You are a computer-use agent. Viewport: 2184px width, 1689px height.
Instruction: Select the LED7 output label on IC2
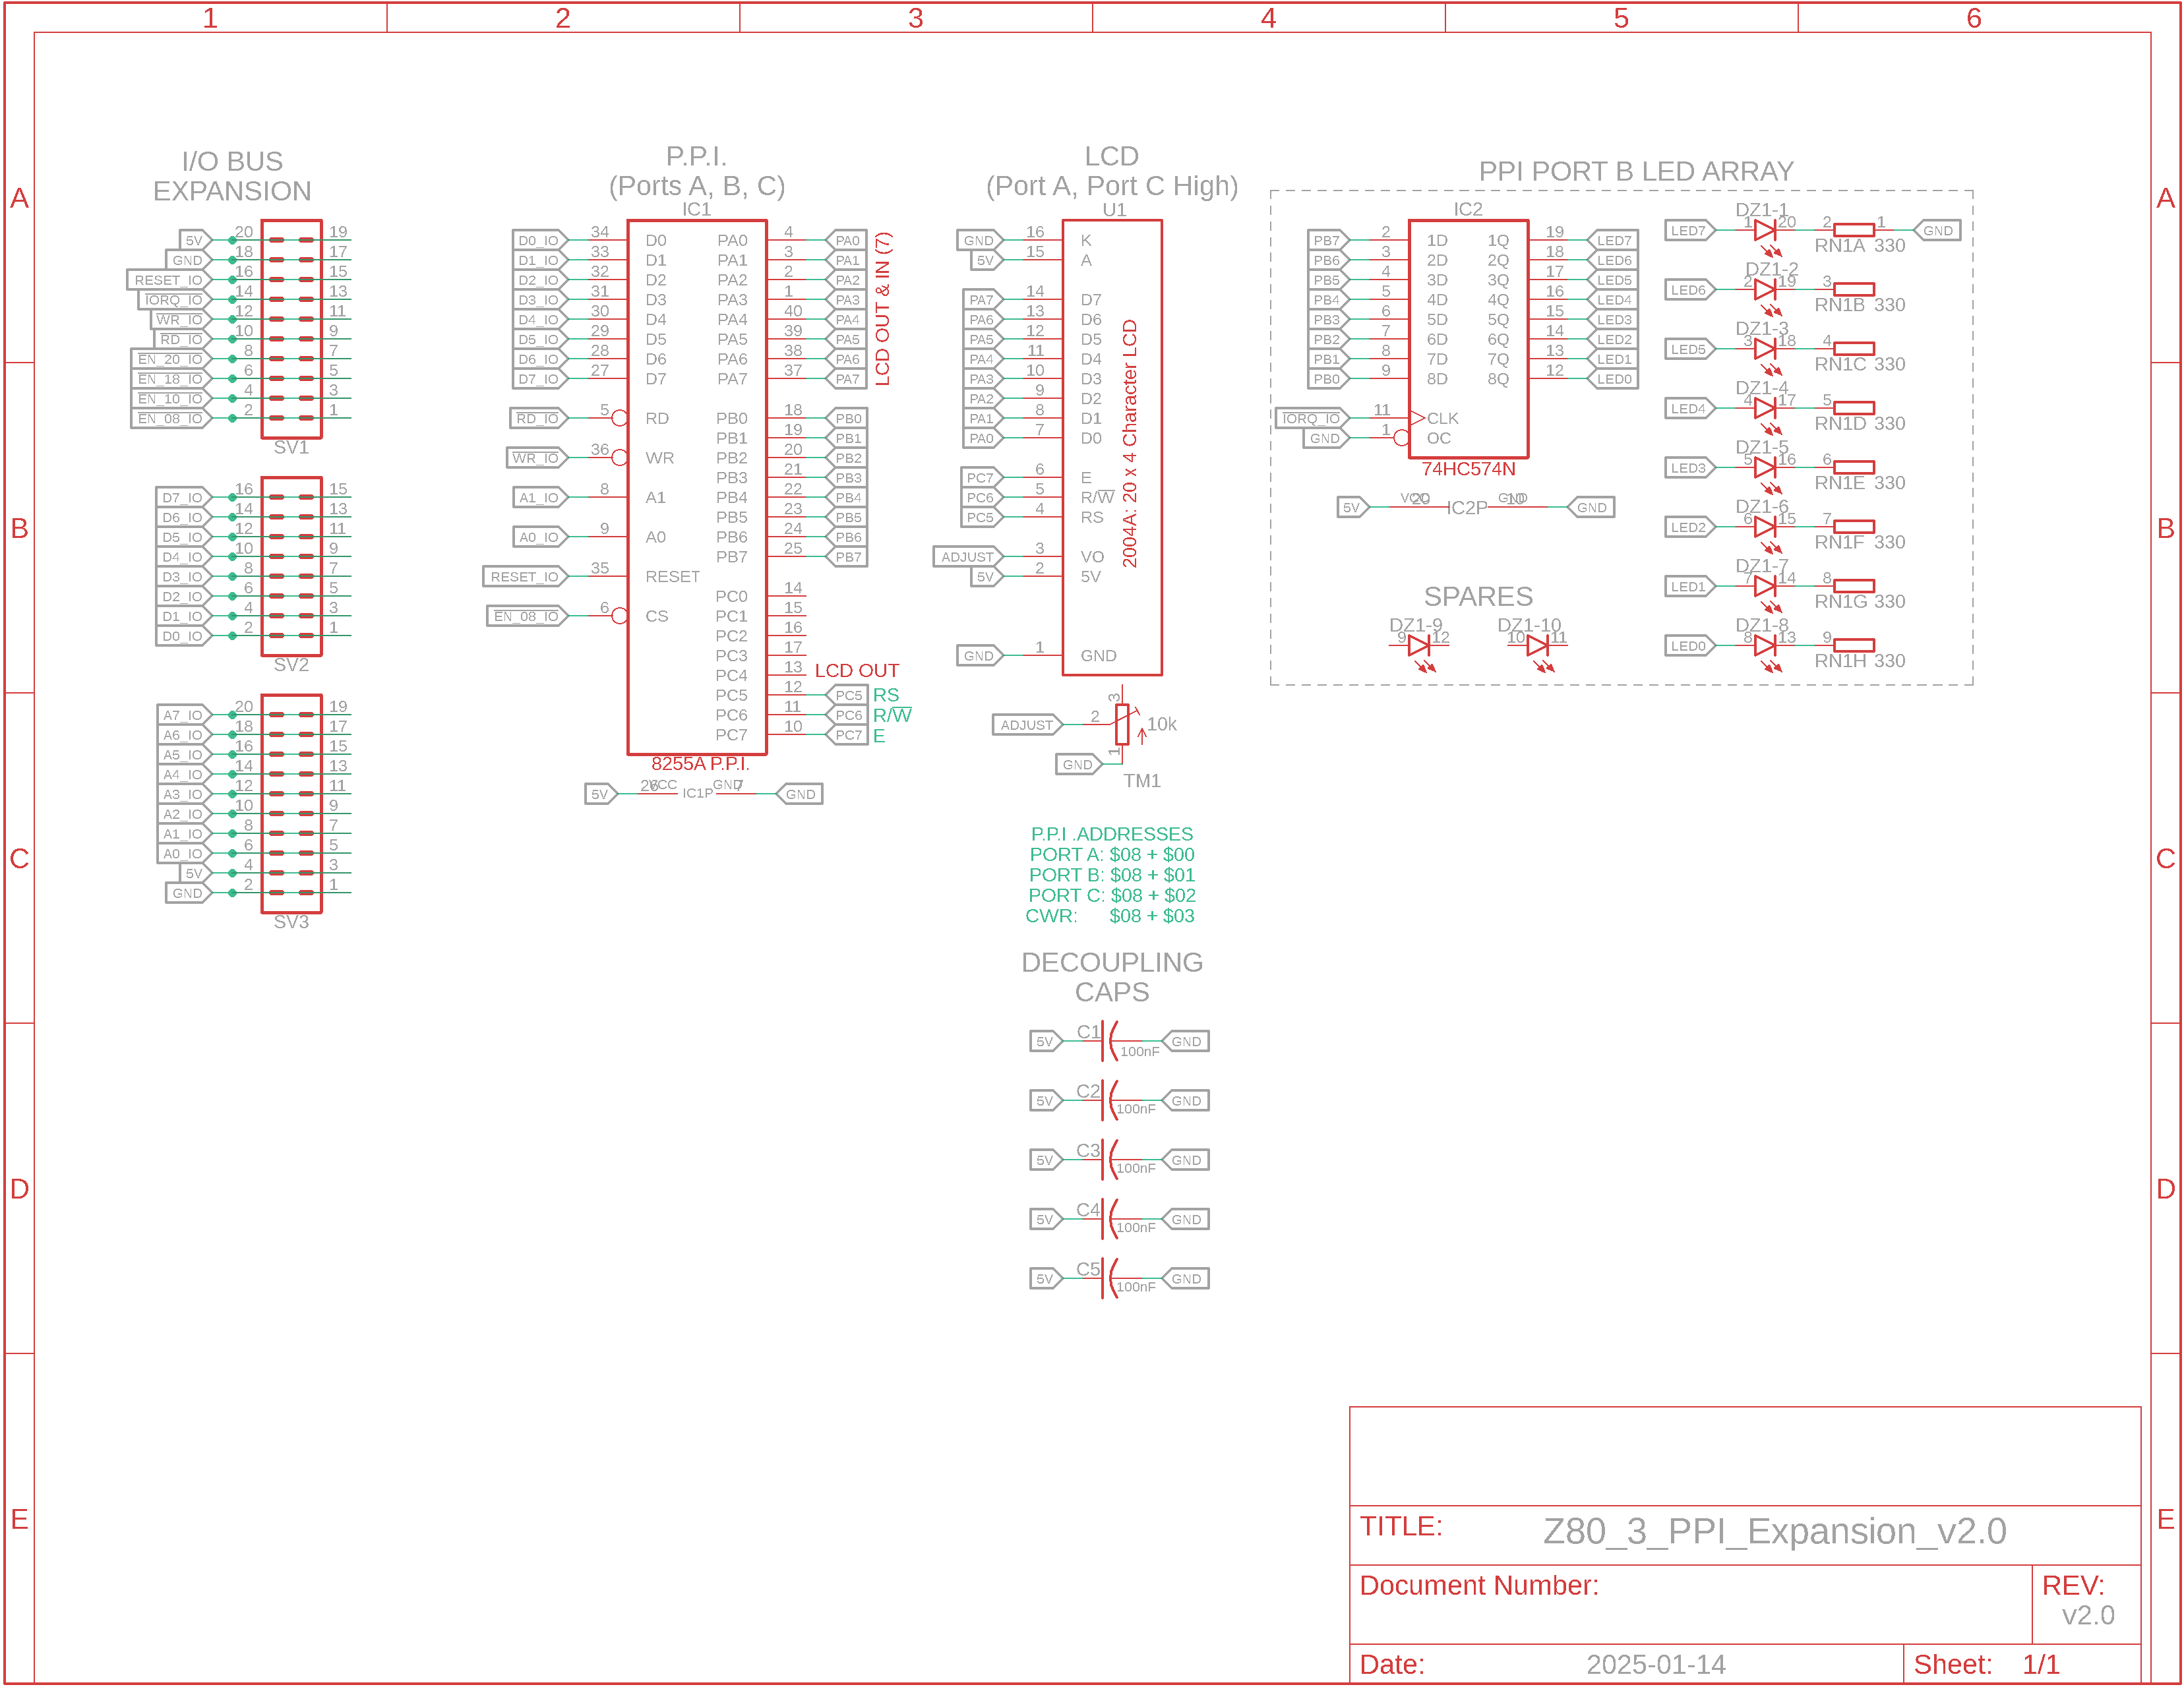click(1613, 241)
